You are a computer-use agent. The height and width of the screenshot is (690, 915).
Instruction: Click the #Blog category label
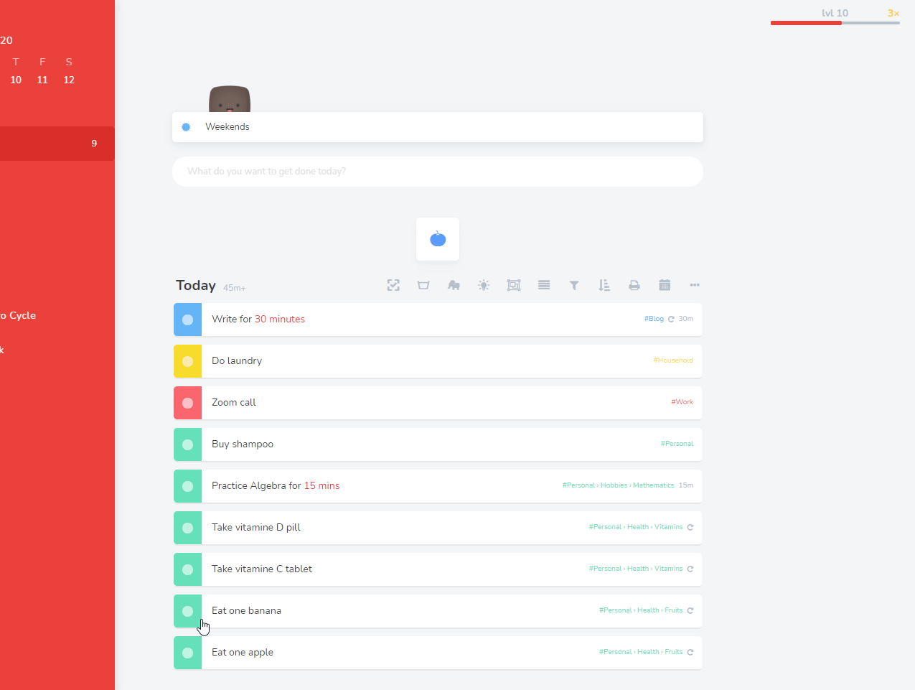[654, 319]
